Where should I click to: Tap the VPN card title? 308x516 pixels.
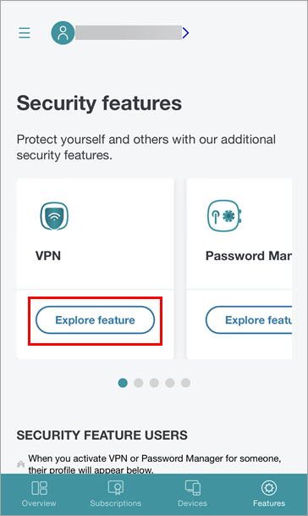click(x=48, y=256)
